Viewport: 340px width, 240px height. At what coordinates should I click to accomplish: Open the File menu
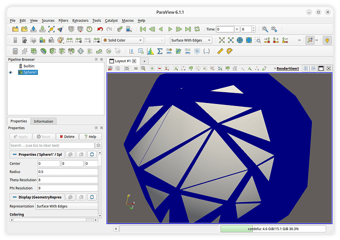click(13, 20)
